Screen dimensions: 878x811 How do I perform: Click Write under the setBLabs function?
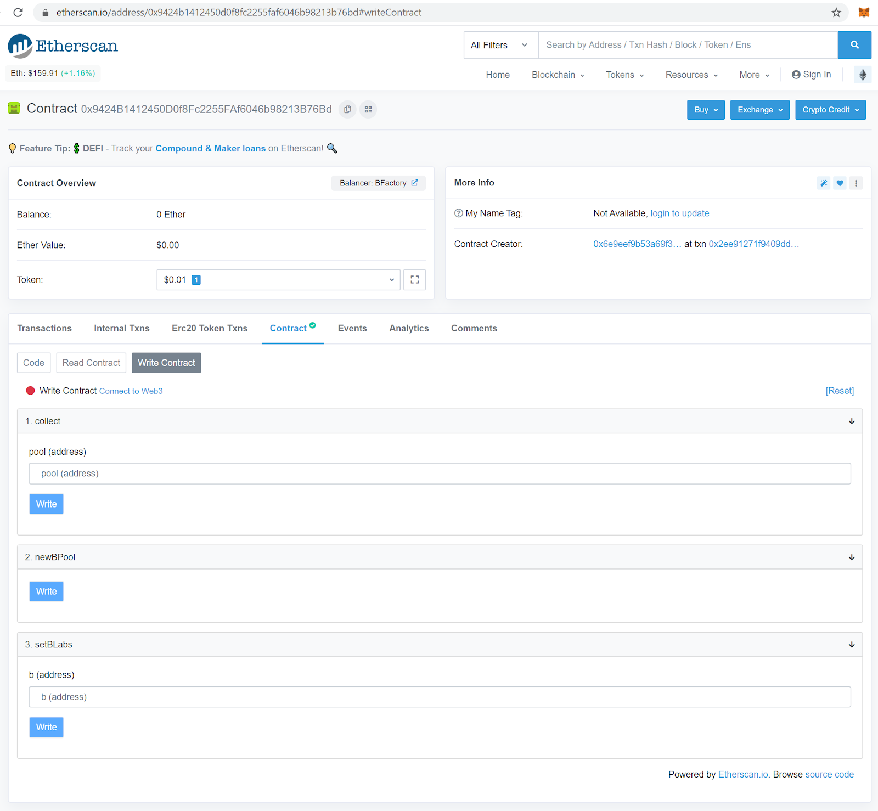click(x=47, y=727)
